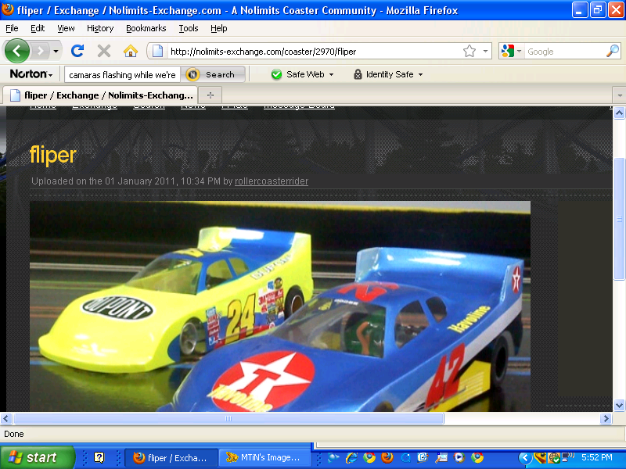The height and width of the screenshot is (469, 626).
Task: Expand the Safe Web dropdown arrow
Action: [x=331, y=74]
